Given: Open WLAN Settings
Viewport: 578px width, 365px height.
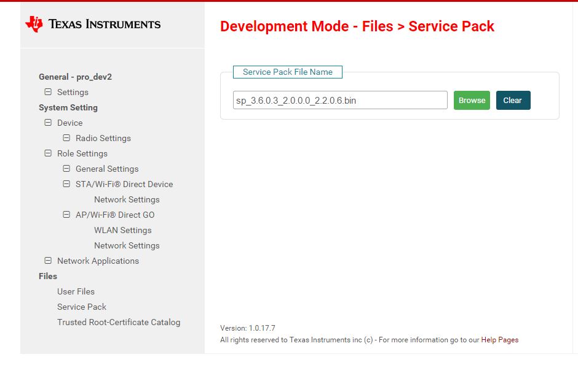Looking at the screenshot, I should 123,231.
